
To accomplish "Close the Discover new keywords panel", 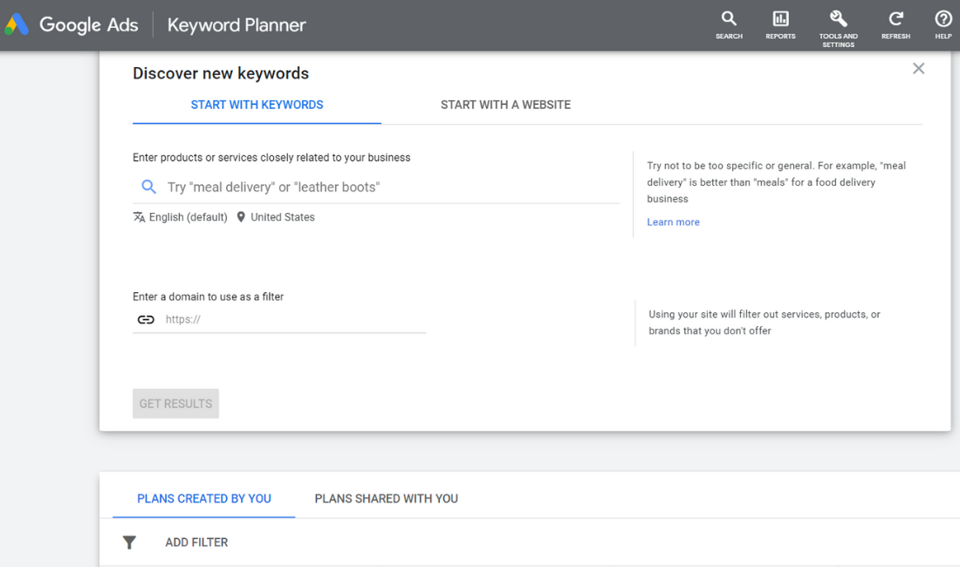I will coord(918,69).
